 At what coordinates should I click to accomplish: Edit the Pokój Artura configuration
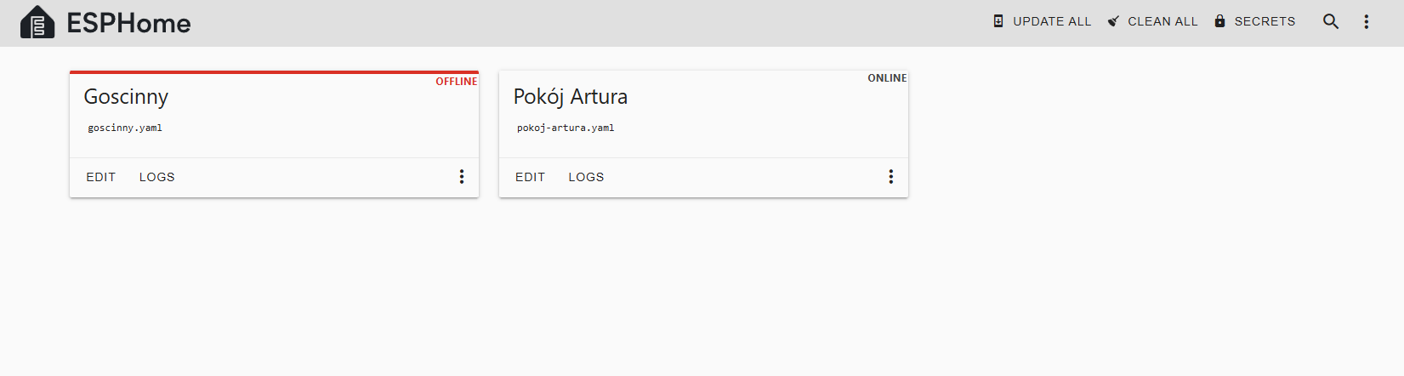530,177
